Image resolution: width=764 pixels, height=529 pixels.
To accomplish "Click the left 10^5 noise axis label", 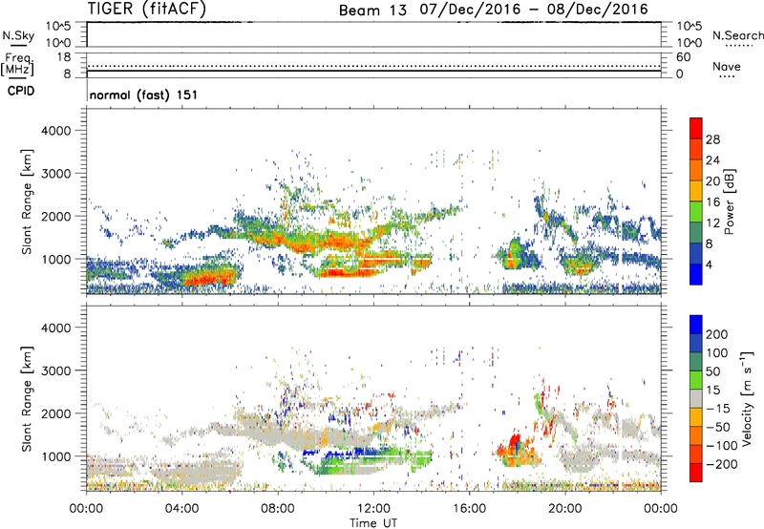I will point(59,26).
